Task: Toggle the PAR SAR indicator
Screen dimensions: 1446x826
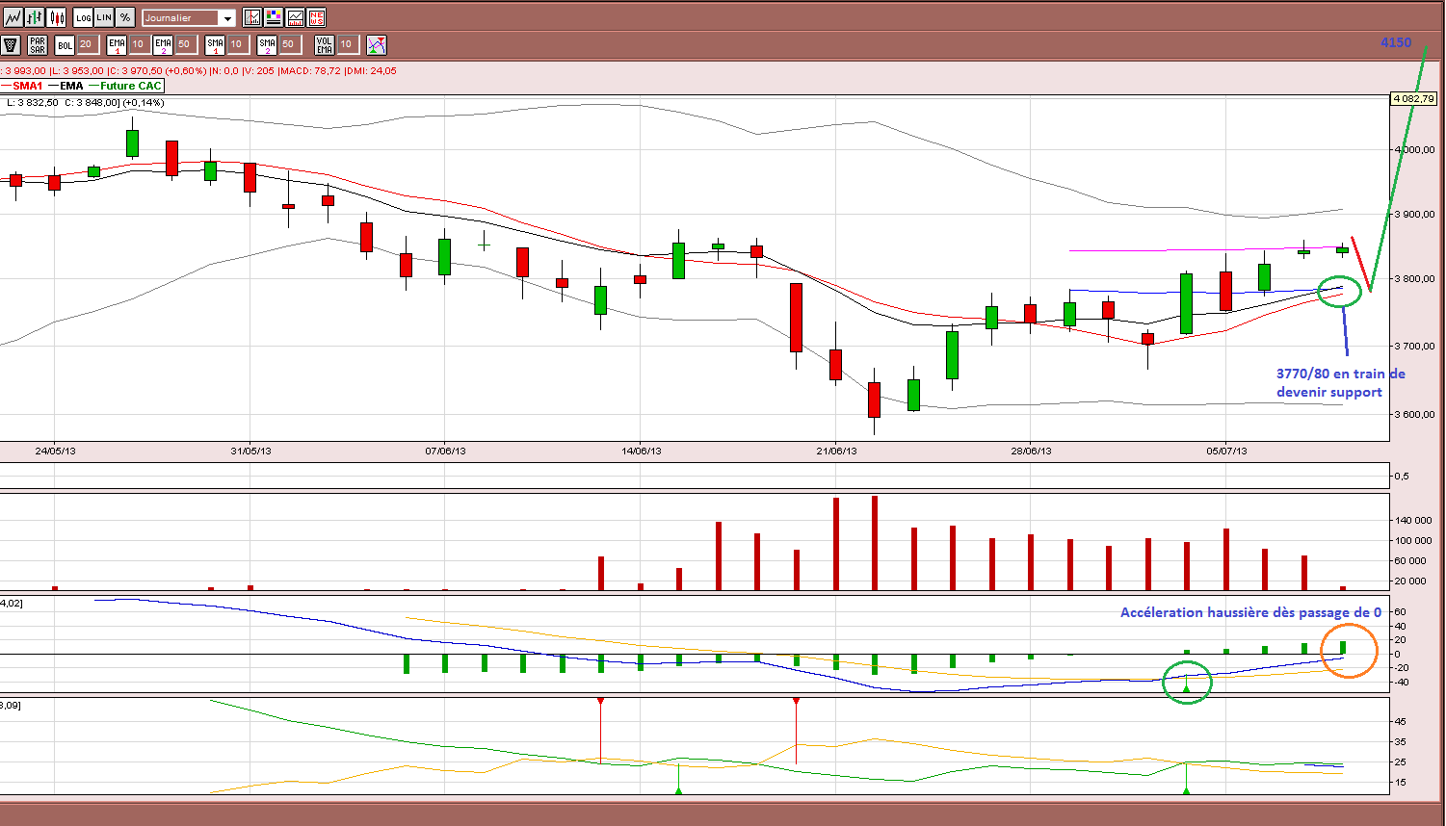Action: click(38, 44)
